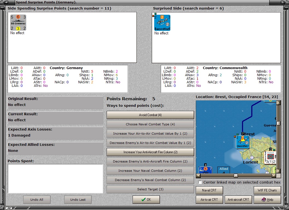This screenshot has width=289, height=210.
Task: Open the WIF FE Charts
Action: click(267, 190)
